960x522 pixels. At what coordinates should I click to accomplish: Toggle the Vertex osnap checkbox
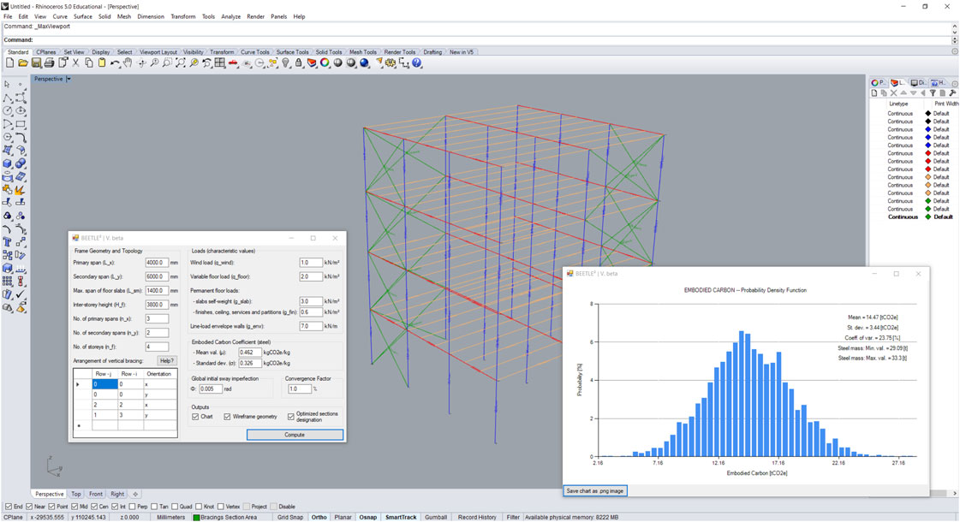pyautogui.click(x=220, y=507)
